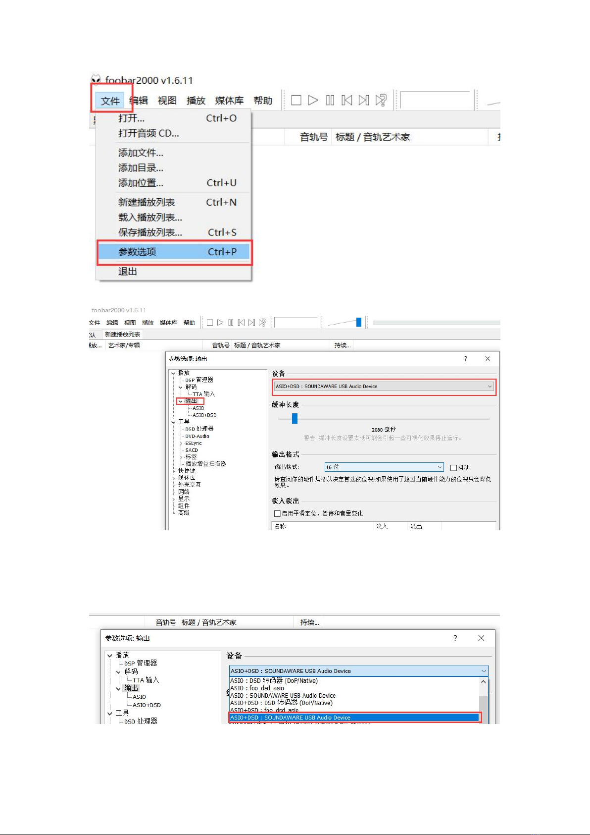
Task: Choose 载入播放列表... from the 文件 menu
Action: (x=174, y=217)
